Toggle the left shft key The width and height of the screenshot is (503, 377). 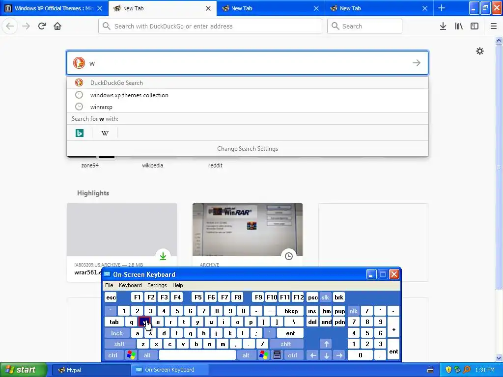tap(119, 344)
